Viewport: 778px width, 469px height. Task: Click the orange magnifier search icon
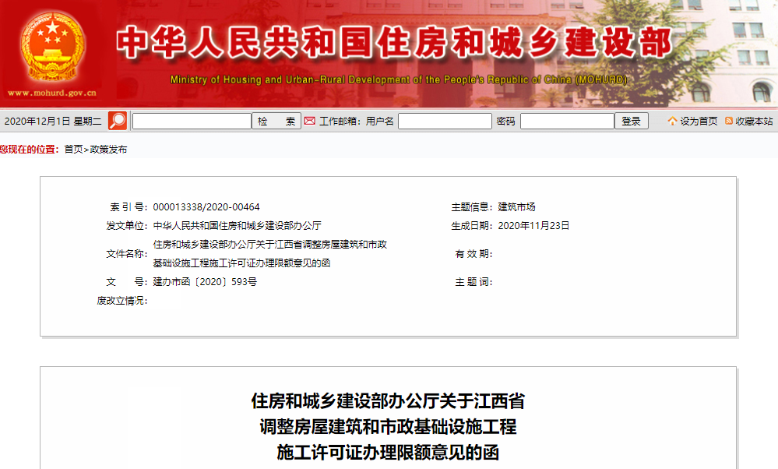pyautogui.click(x=118, y=121)
